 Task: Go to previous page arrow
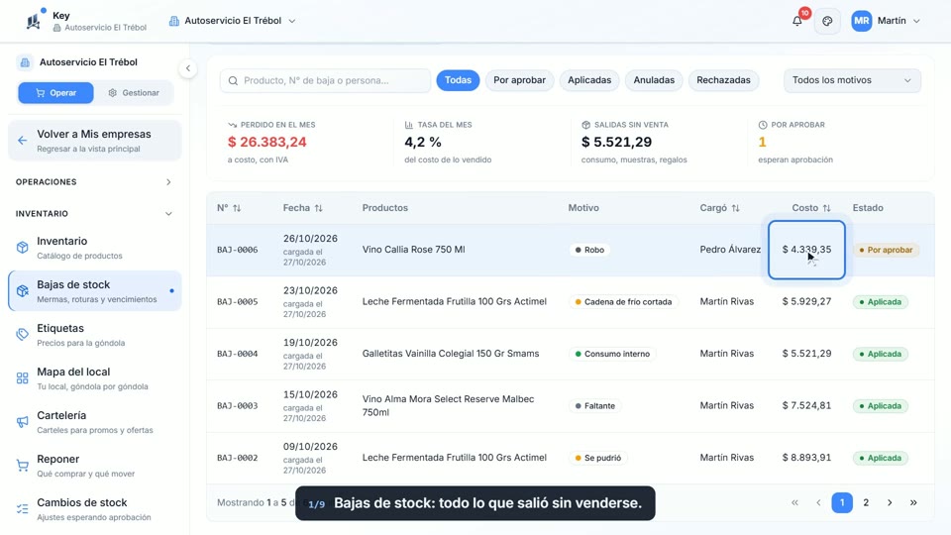[x=818, y=503]
